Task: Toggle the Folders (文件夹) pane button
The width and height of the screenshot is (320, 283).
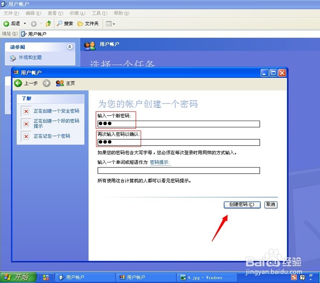Action: [88, 24]
